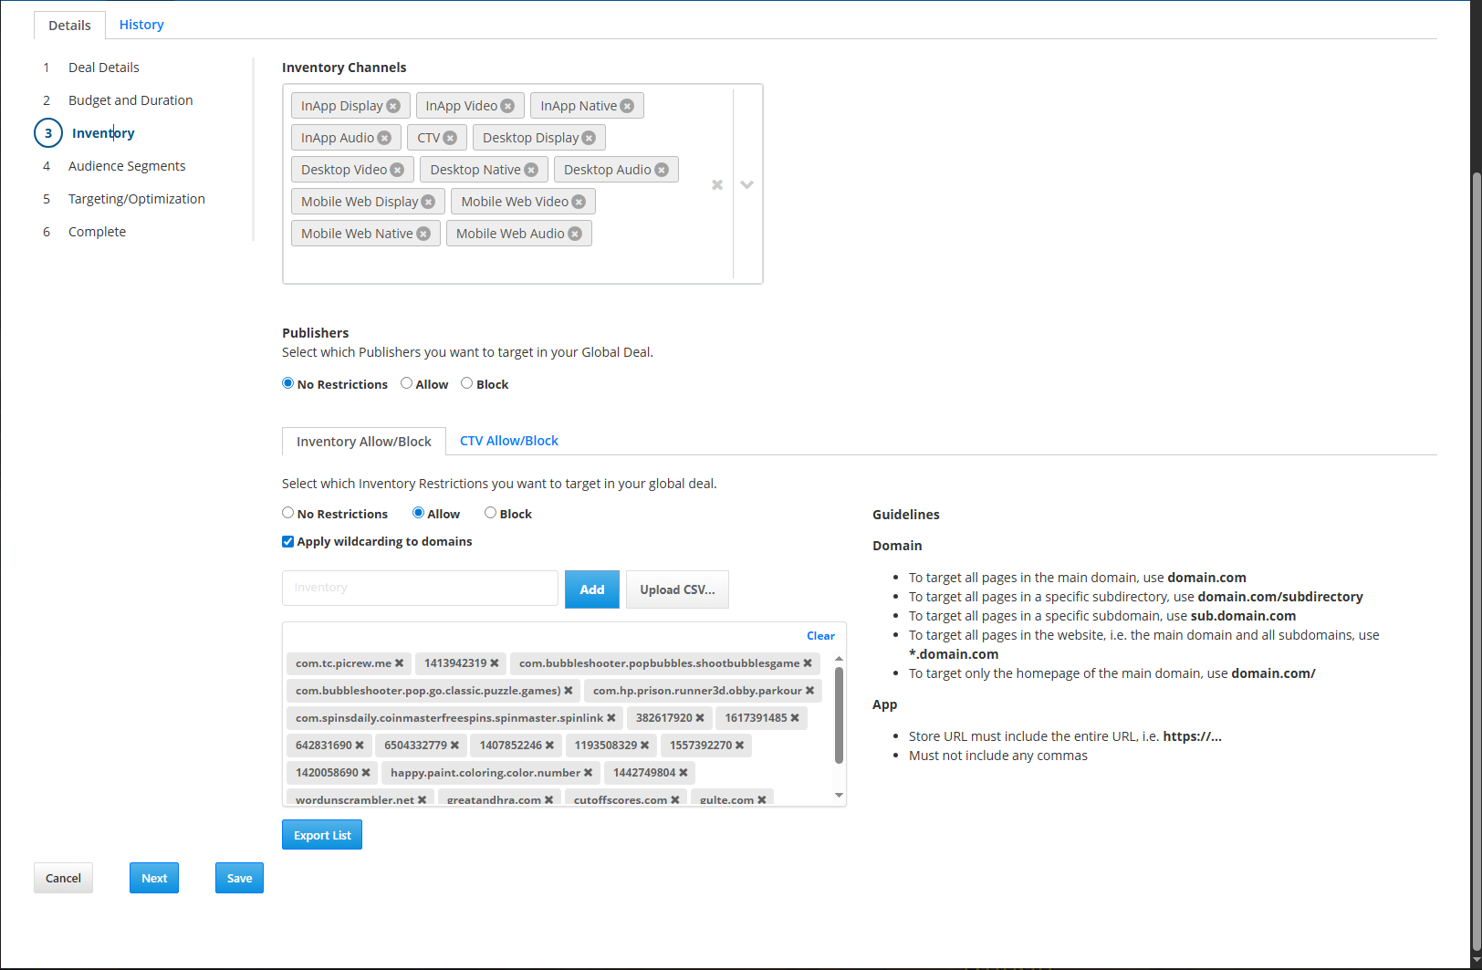The width and height of the screenshot is (1482, 970).
Task: Remove the InApp Display channel tag
Action: 393,106
